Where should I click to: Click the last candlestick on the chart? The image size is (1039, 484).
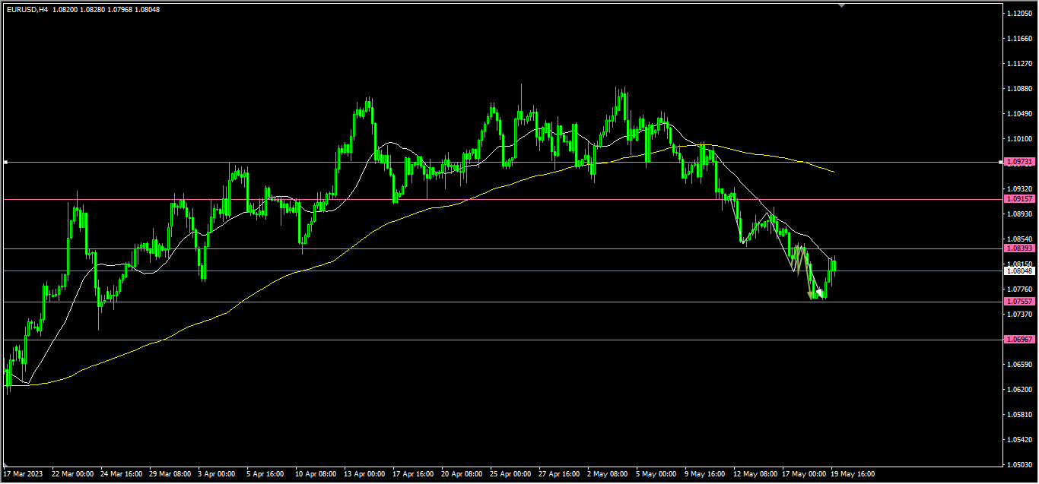[834, 264]
